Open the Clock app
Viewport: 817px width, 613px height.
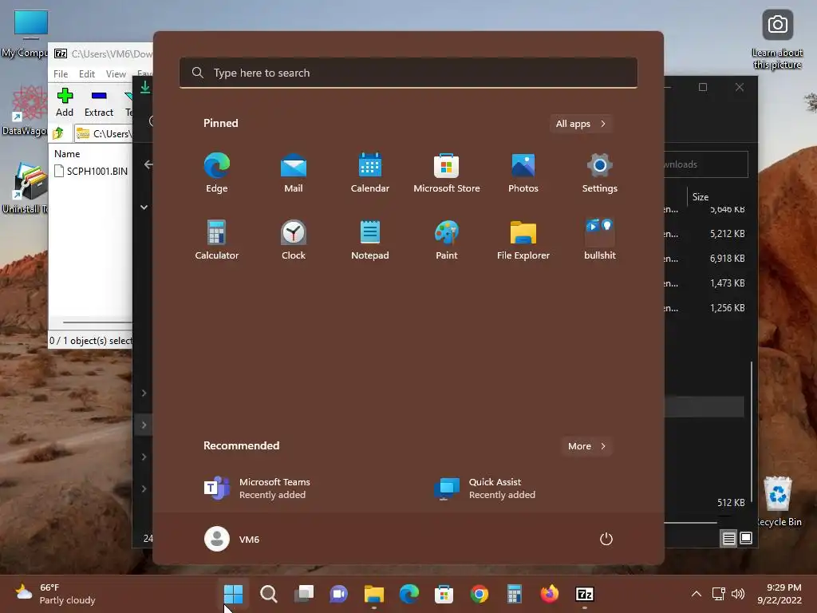(294, 239)
